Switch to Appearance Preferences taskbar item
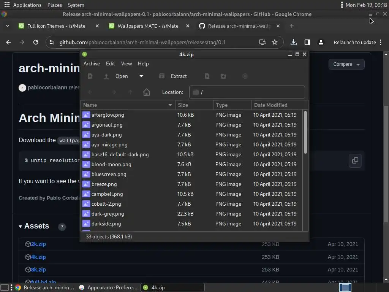The image size is (389, 292). tap(108, 287)
